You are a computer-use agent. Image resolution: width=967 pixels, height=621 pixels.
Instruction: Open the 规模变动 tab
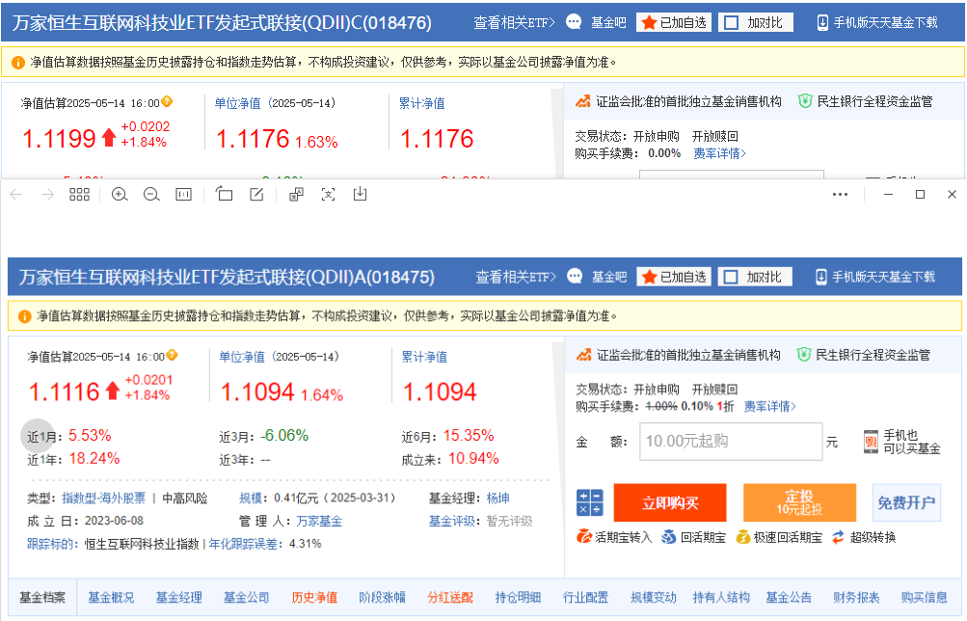(654, 597)
